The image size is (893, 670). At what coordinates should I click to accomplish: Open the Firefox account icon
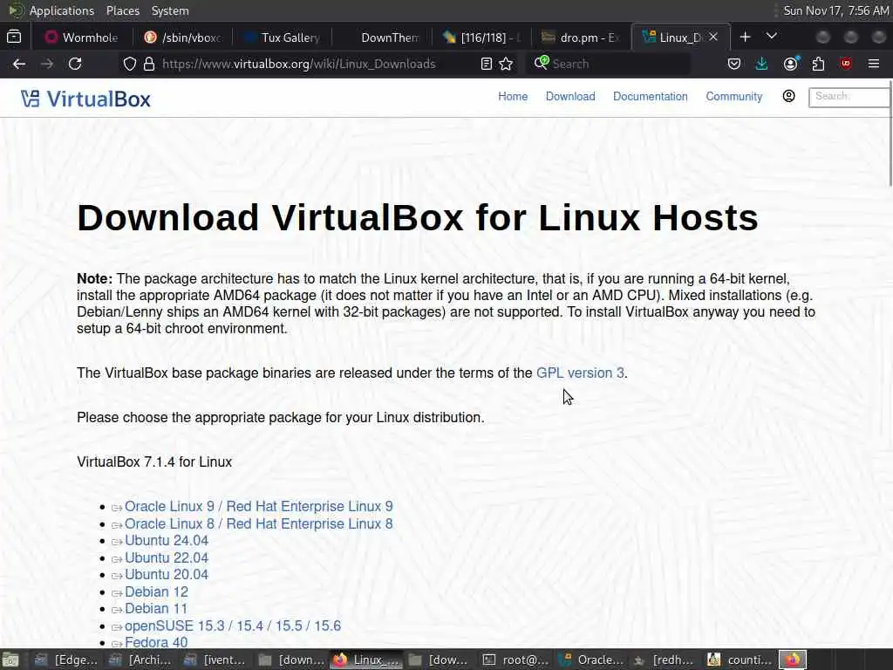tap(790, 64)
